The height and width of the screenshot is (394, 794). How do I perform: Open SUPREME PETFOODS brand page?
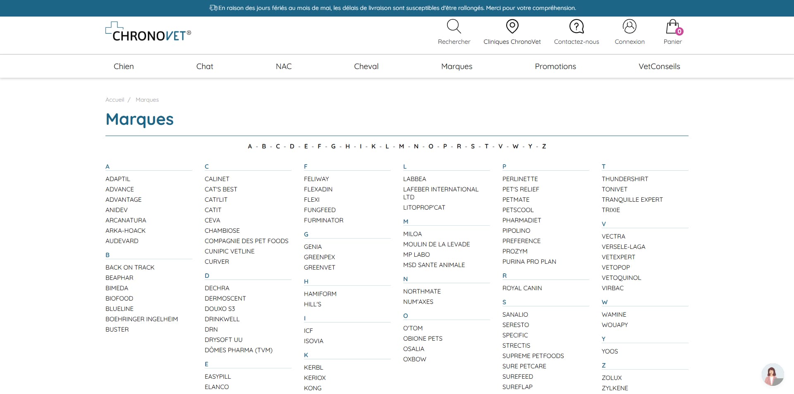coord(533,356)
